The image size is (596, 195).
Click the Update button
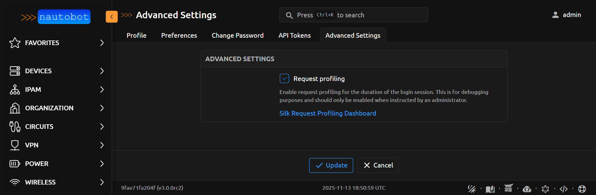[x=331, y=165]
